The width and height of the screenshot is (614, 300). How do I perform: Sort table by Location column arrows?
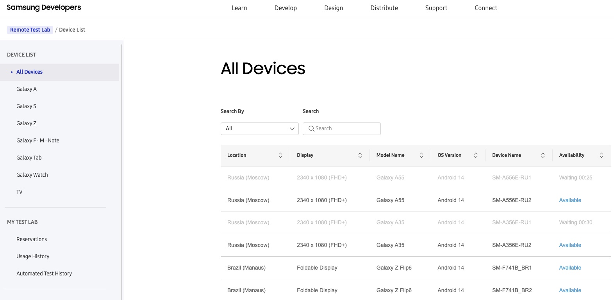tap(280, 155)
